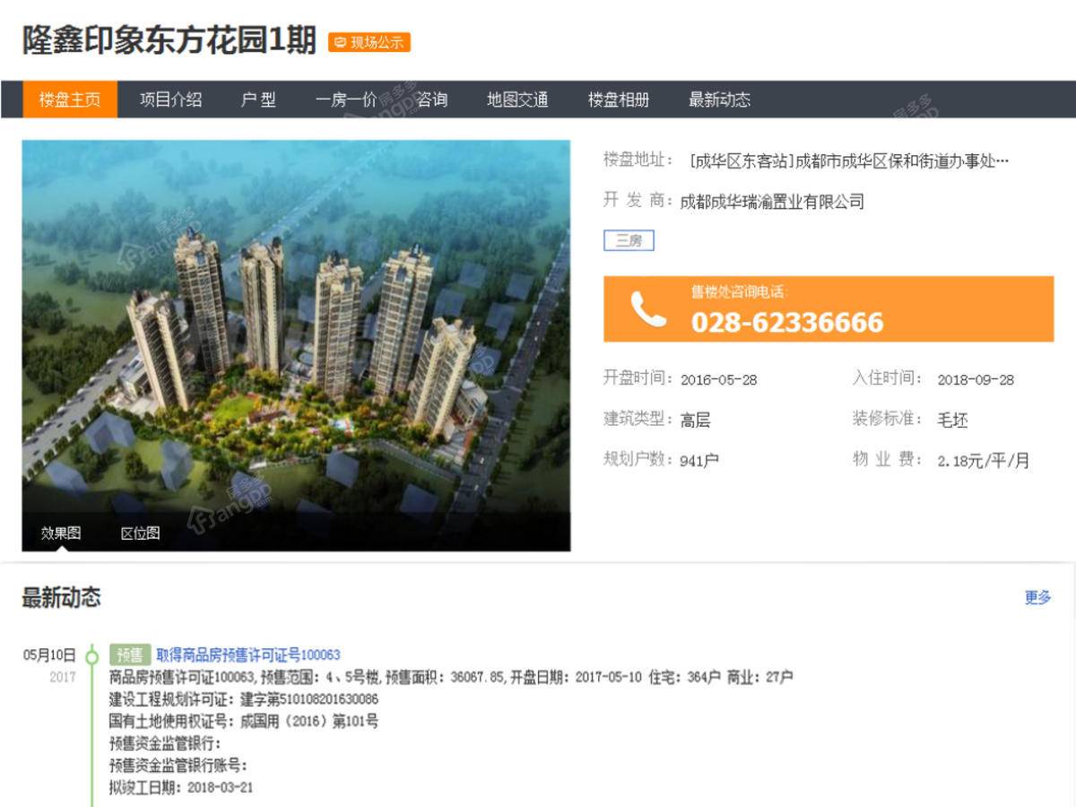The width and height of the screenshot is (1076, 807).
Task: Click the green 预售 tag
Action: 129,655
